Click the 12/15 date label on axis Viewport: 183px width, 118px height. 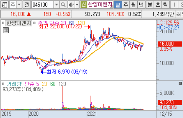tap(166, 114)
